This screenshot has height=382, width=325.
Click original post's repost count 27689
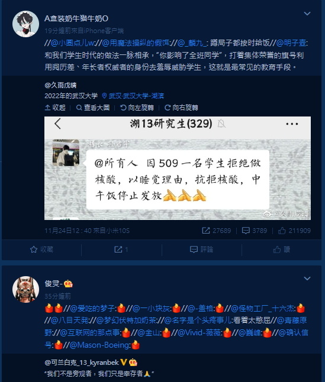(217, 231)
